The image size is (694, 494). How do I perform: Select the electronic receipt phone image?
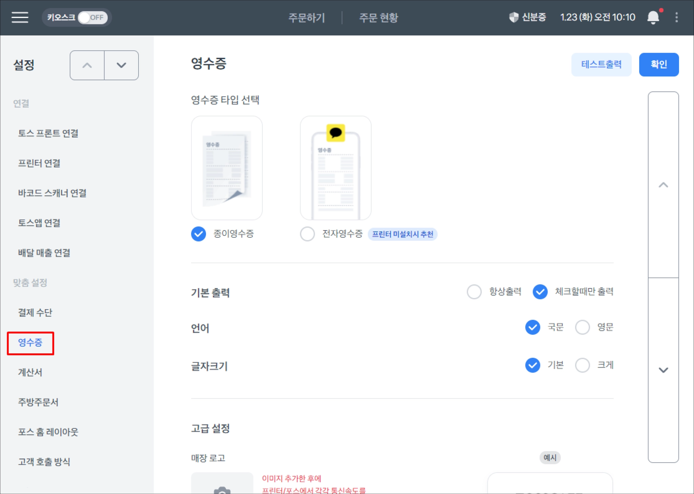click(335, 168)
